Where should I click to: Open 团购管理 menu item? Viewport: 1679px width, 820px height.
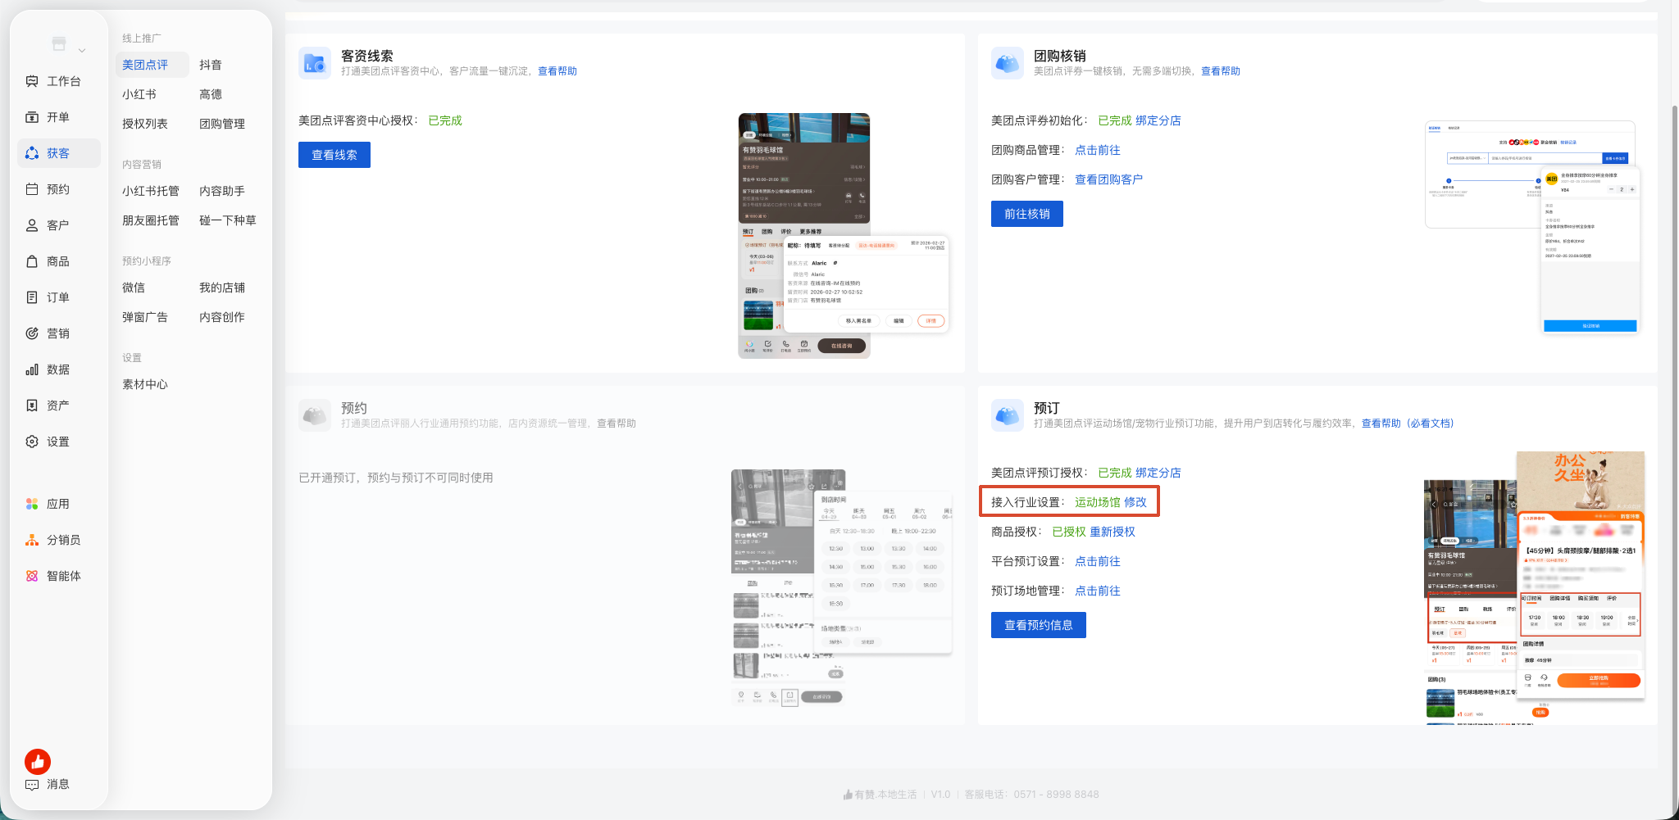click(222, 124)
